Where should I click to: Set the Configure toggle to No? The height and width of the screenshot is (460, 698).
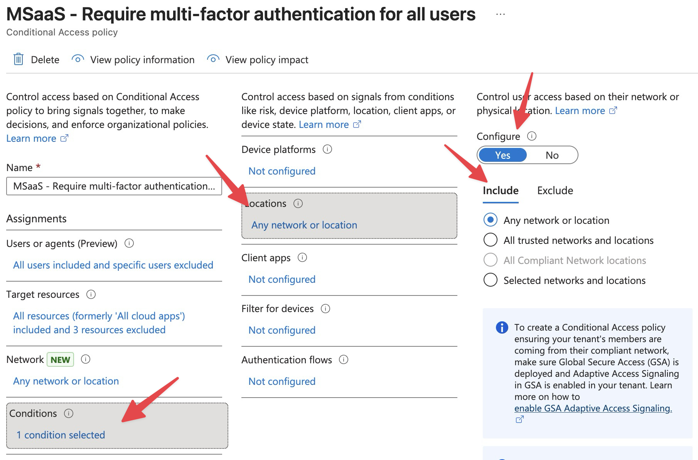tap(552, 155)
